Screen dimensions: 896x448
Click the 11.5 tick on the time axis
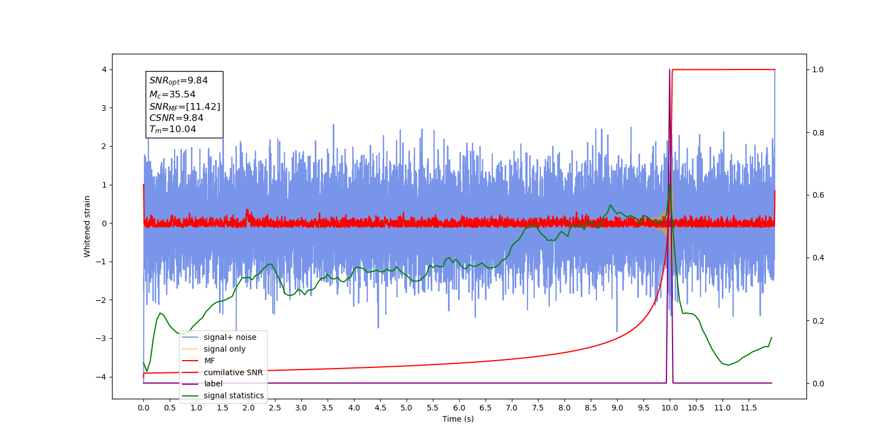749,408
